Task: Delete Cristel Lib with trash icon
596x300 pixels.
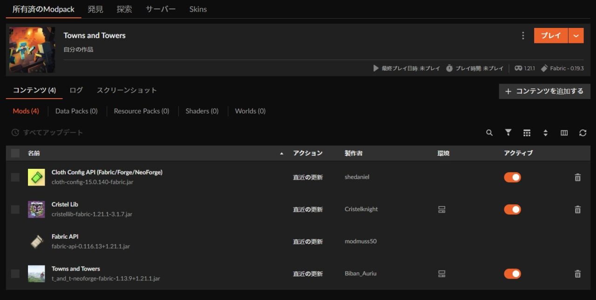Action: click(x=578, y=209)
